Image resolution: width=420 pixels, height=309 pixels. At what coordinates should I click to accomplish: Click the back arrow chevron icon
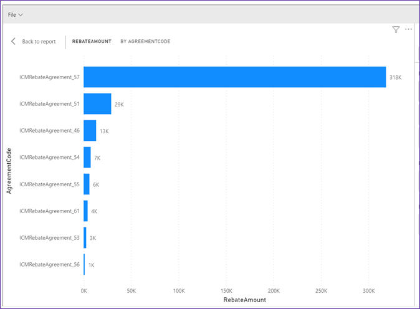(x=14, y=41)
